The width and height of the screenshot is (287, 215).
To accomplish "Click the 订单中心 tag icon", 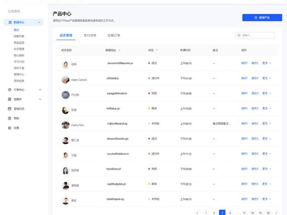I will (10, 90).
